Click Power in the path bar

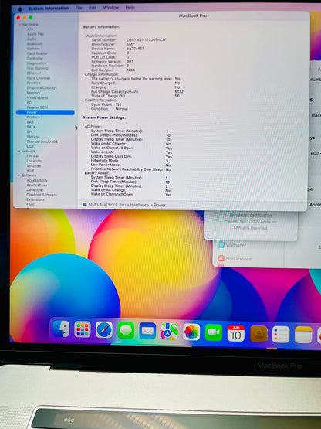160,205
